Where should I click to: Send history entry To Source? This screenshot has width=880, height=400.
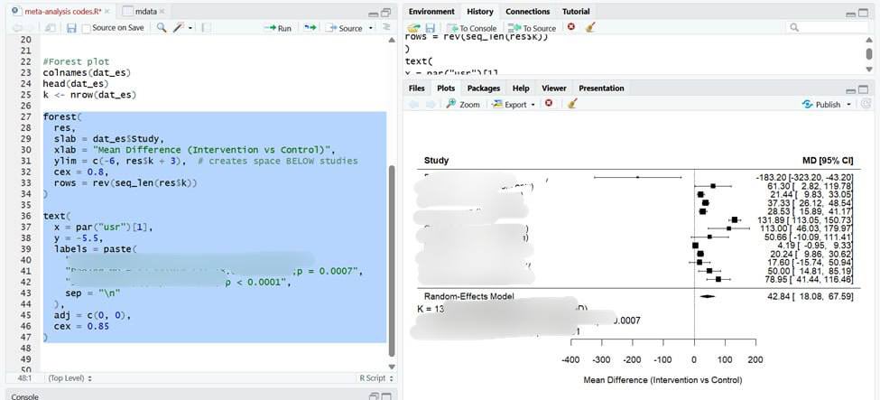[x=532, y=28]
